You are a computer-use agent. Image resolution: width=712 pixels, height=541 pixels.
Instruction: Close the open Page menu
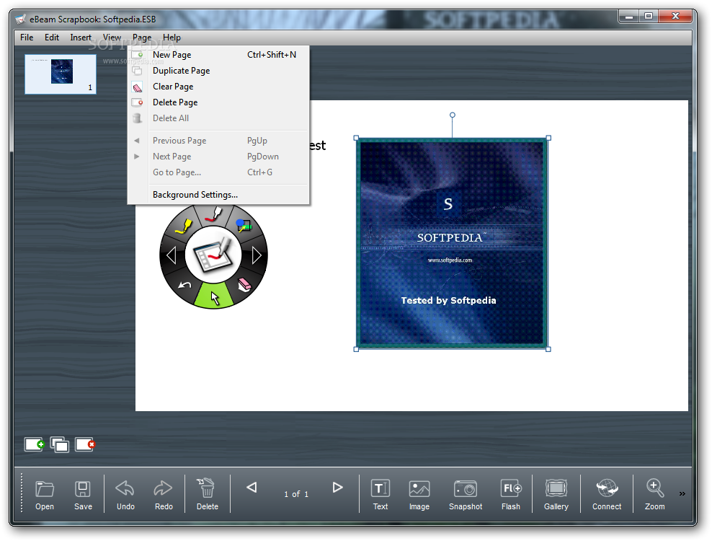click(142, 38)
